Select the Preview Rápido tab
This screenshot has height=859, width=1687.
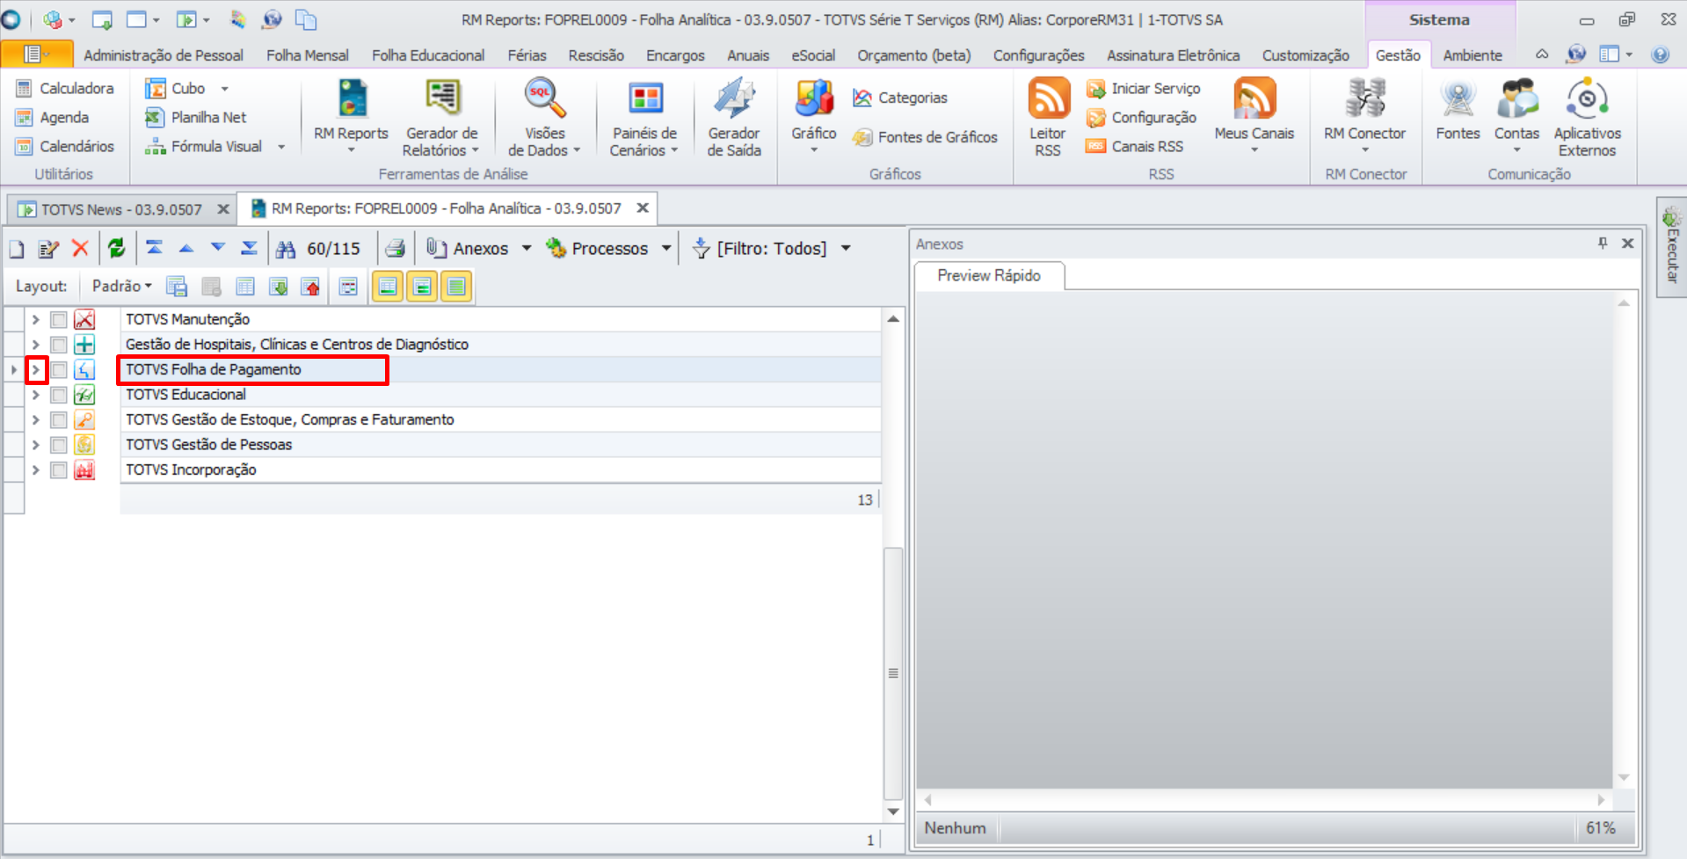[989, 275]
